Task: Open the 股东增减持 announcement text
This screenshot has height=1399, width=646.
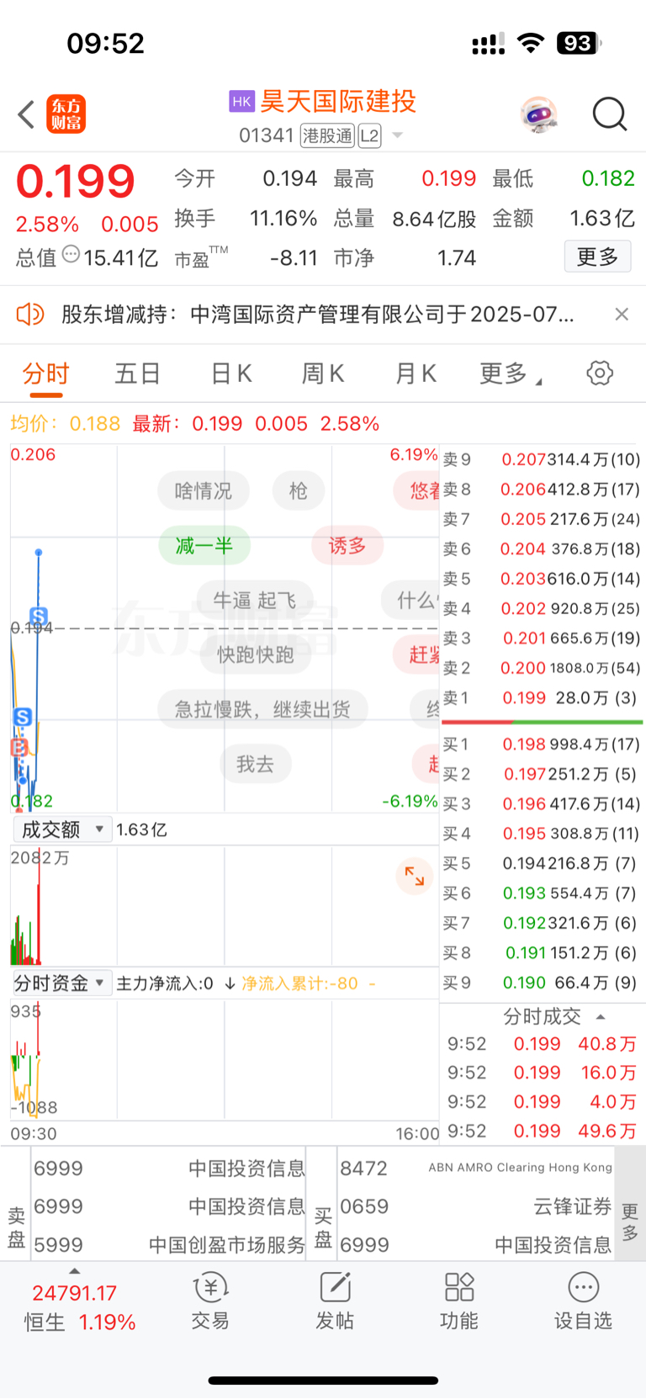Action: (x=318, y=315)
